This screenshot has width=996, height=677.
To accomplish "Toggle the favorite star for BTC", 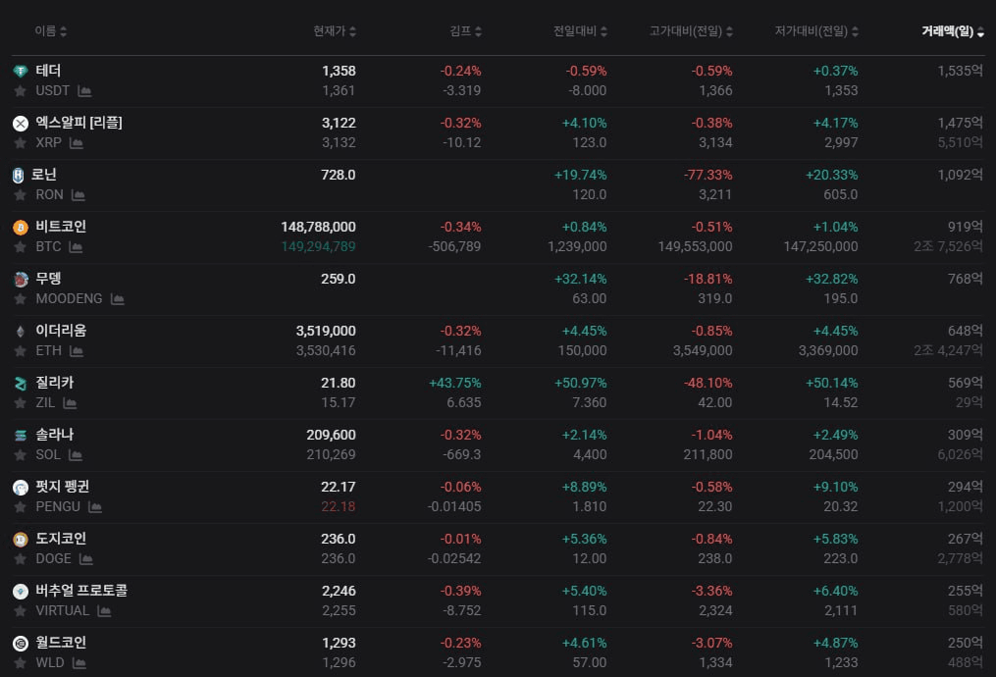I will pos(21,247).
